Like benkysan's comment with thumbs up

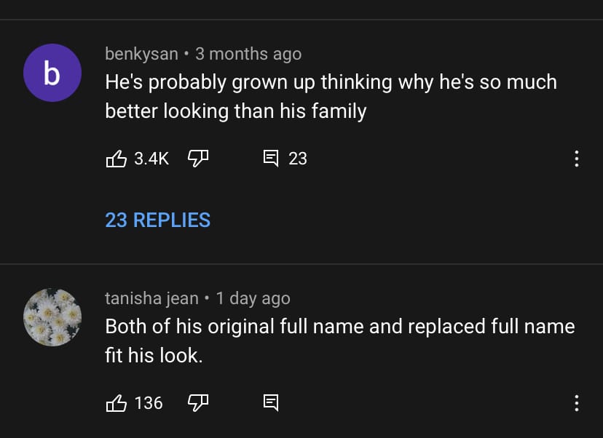click(x=117, y=158)
